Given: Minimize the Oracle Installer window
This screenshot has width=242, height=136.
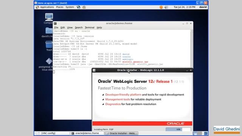Looking at the screenshot, I should (187, 70).
